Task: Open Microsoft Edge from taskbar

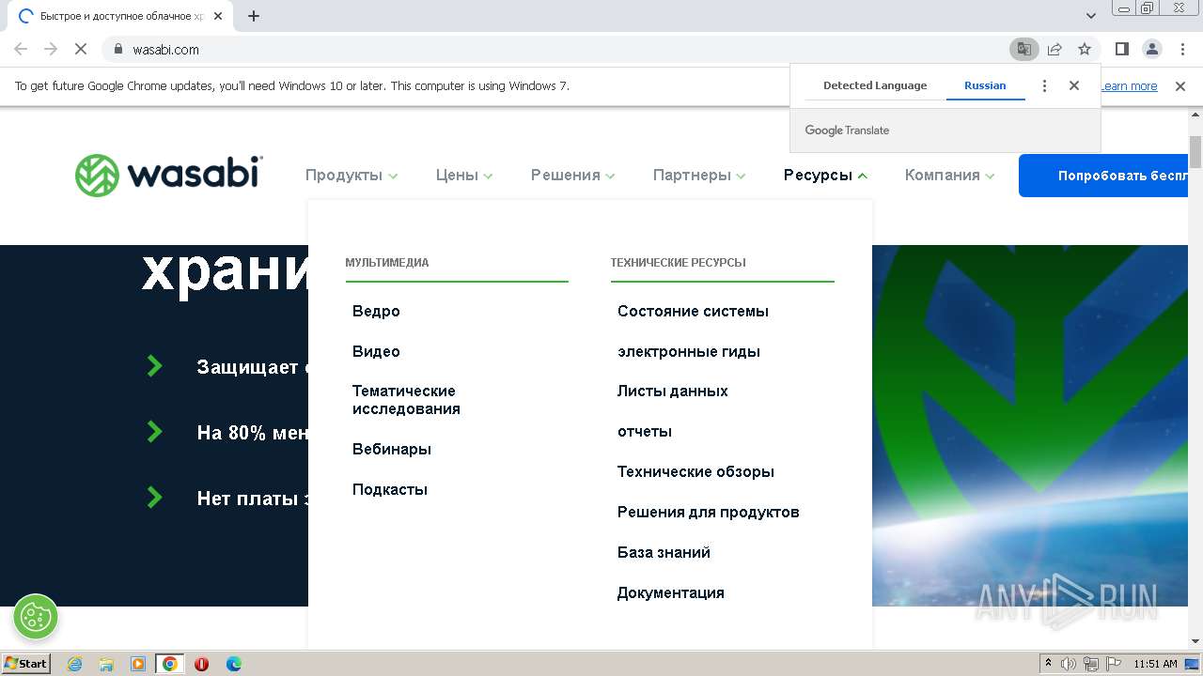Action: [x=234, y=664]
